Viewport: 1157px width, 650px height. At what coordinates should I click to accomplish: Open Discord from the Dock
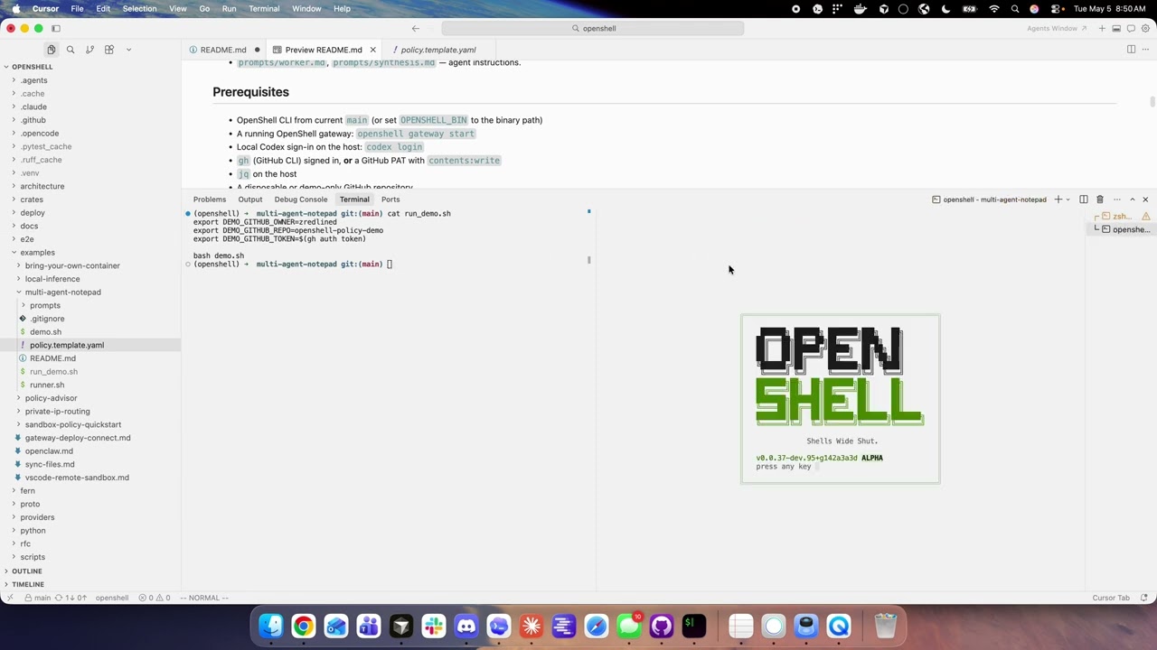466,626
